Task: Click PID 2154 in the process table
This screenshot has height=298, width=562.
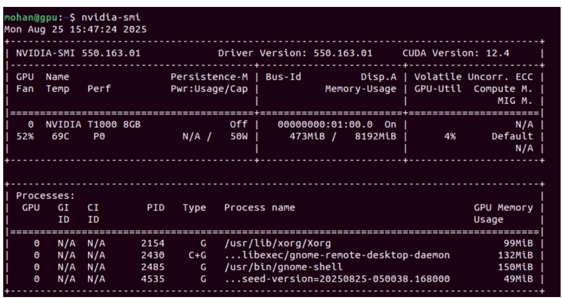Action: pos(152,243)
